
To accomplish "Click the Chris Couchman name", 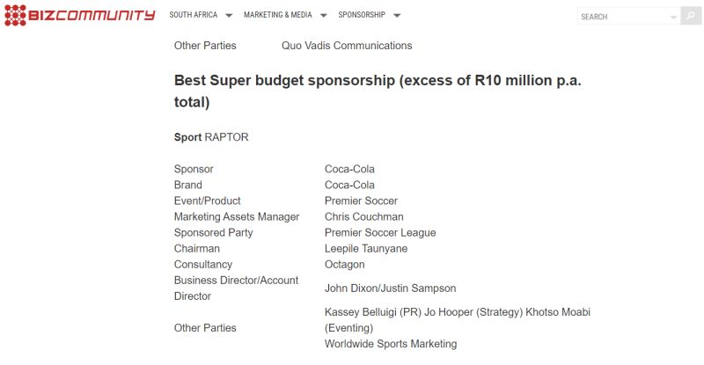I will pos(363,216).
